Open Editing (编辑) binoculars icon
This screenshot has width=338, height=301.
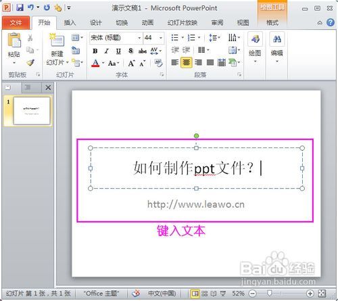pyautogui.click(x=277, y=39)
